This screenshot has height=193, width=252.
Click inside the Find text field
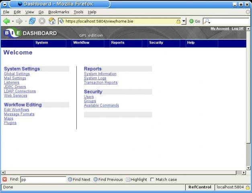pos(43,180)
